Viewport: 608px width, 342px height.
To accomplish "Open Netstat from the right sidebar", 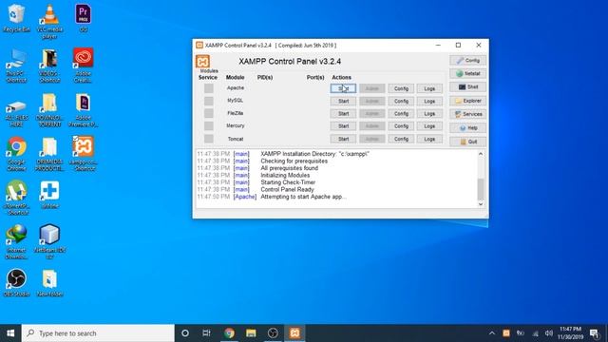I will 468,73.
